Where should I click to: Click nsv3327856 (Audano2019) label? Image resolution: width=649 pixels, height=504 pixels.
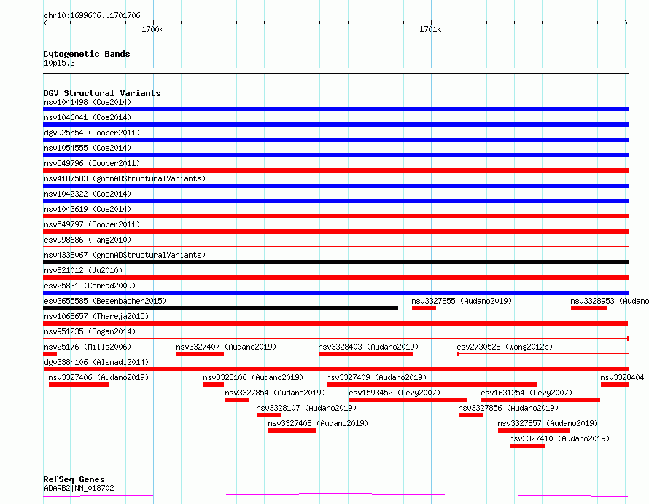coord(508,408)
